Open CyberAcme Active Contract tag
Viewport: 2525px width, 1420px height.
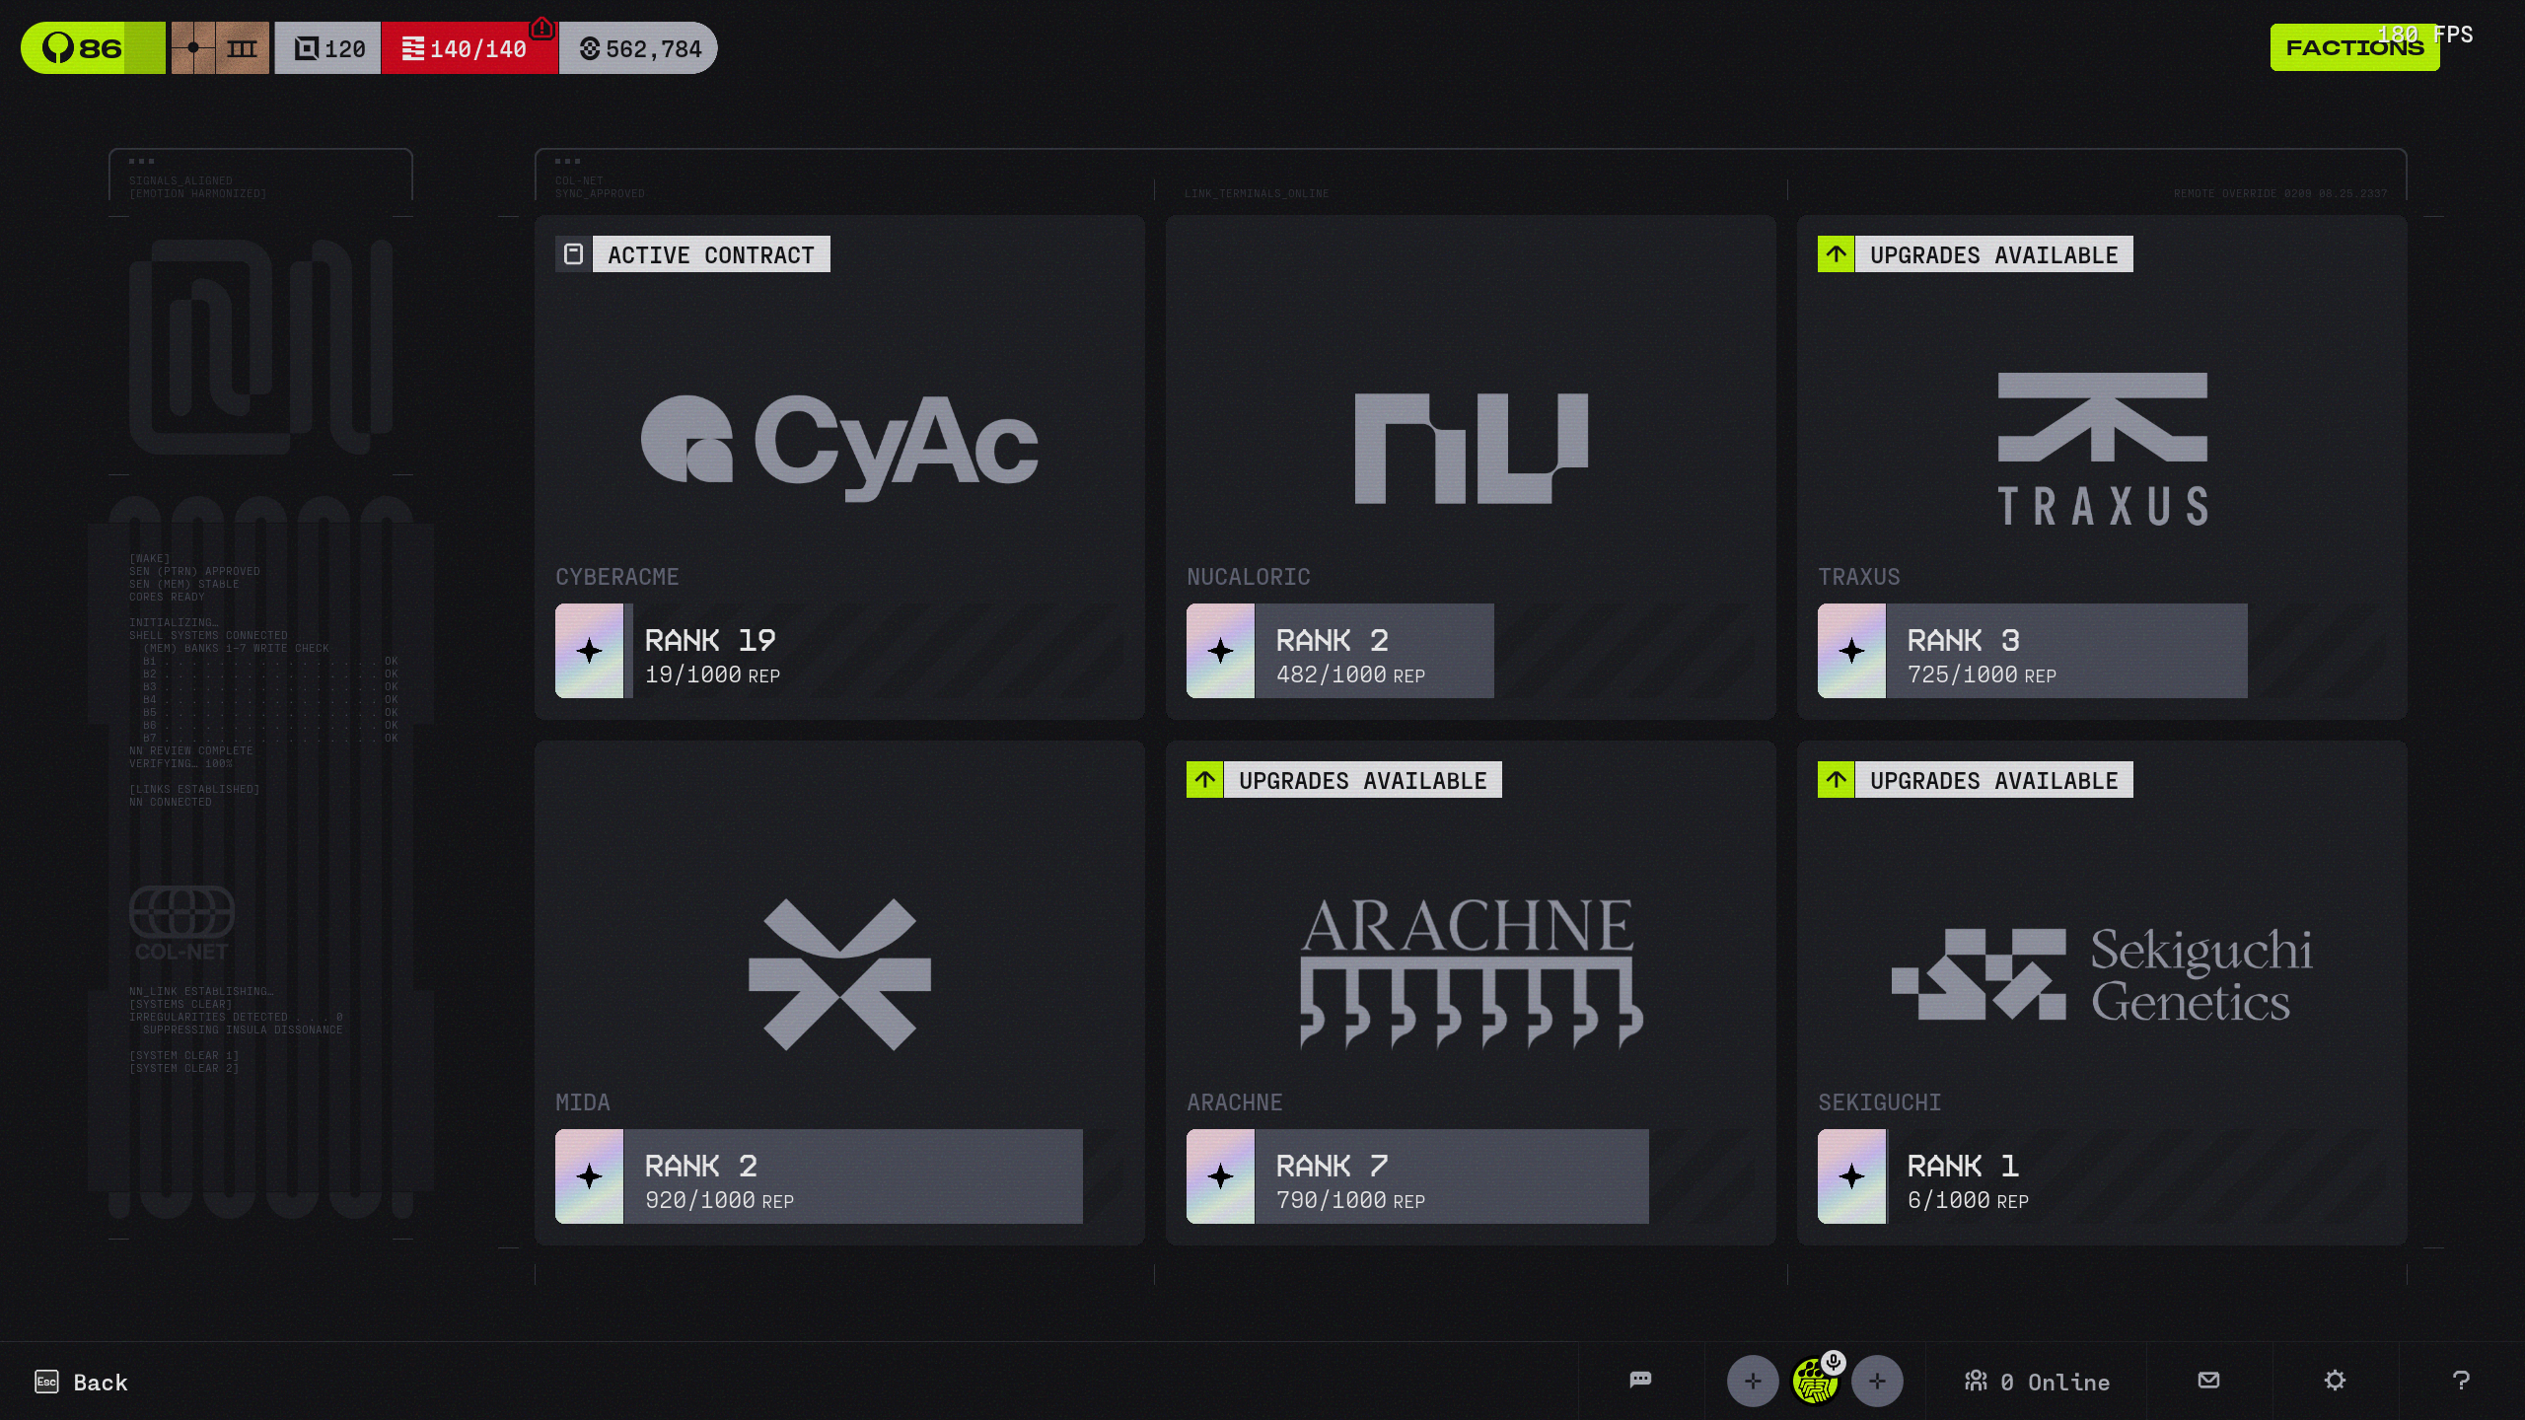692,253
